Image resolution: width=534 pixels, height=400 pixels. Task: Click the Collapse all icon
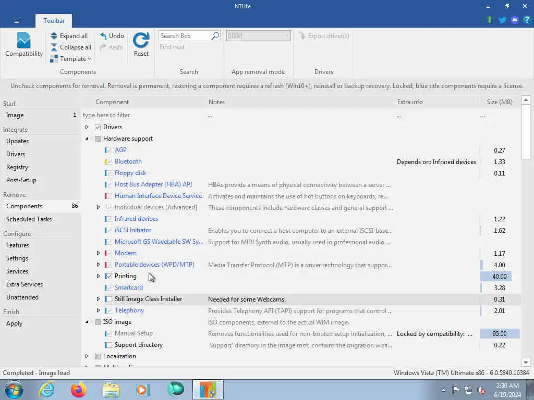pos(54,47)
